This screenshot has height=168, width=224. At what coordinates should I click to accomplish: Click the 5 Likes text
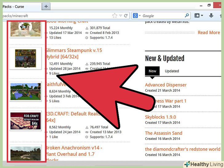coord(54,101)
